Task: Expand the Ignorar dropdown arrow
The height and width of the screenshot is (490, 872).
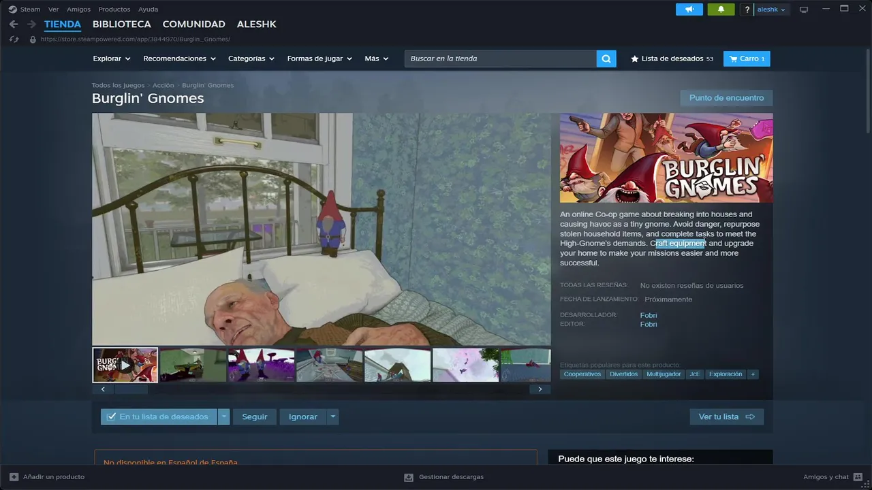Action: (332, 416)
